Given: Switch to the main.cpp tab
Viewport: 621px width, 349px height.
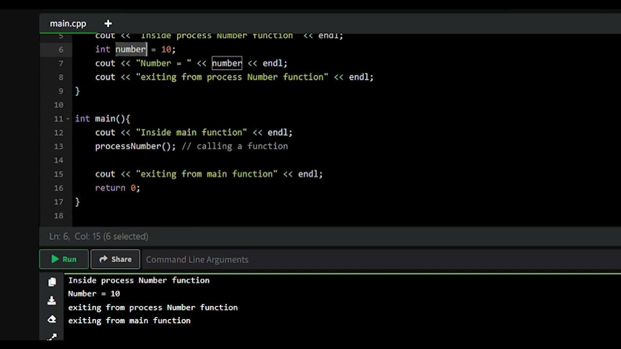Looking at the screenshot, I should (x=68, y=23).
